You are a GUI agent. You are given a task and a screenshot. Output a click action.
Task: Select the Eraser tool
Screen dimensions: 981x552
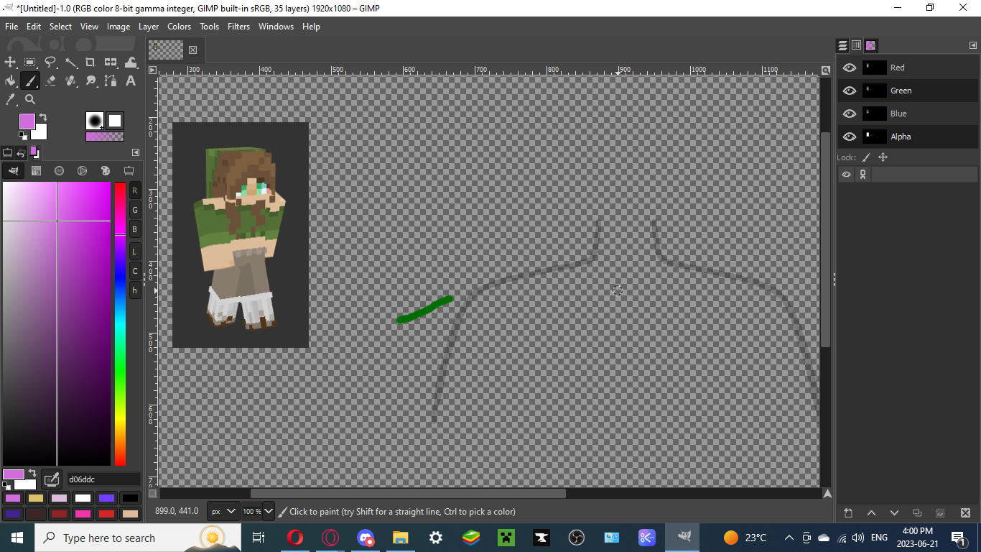coord(50,80)
